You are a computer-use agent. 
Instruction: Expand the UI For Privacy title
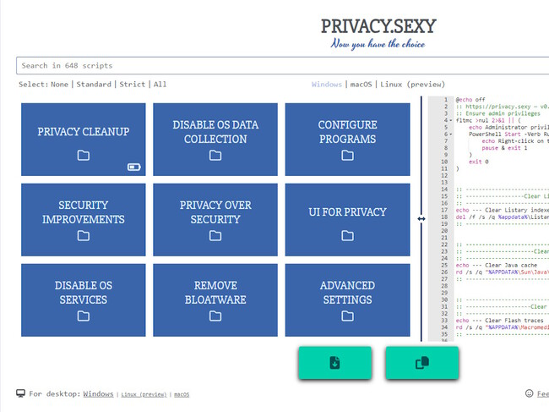(347, 212)
